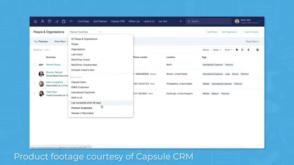Click the search magnifier icon
This screenshot has height=165, width=294.
point(189,22)
